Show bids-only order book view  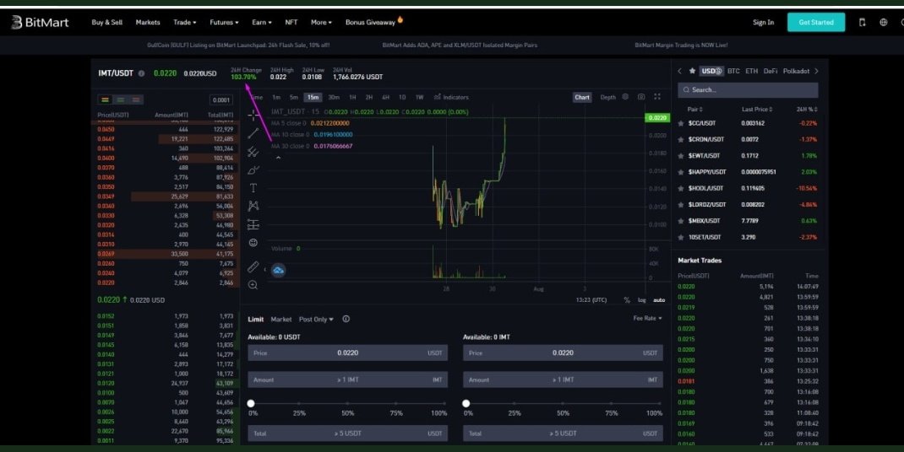(121, 100)
